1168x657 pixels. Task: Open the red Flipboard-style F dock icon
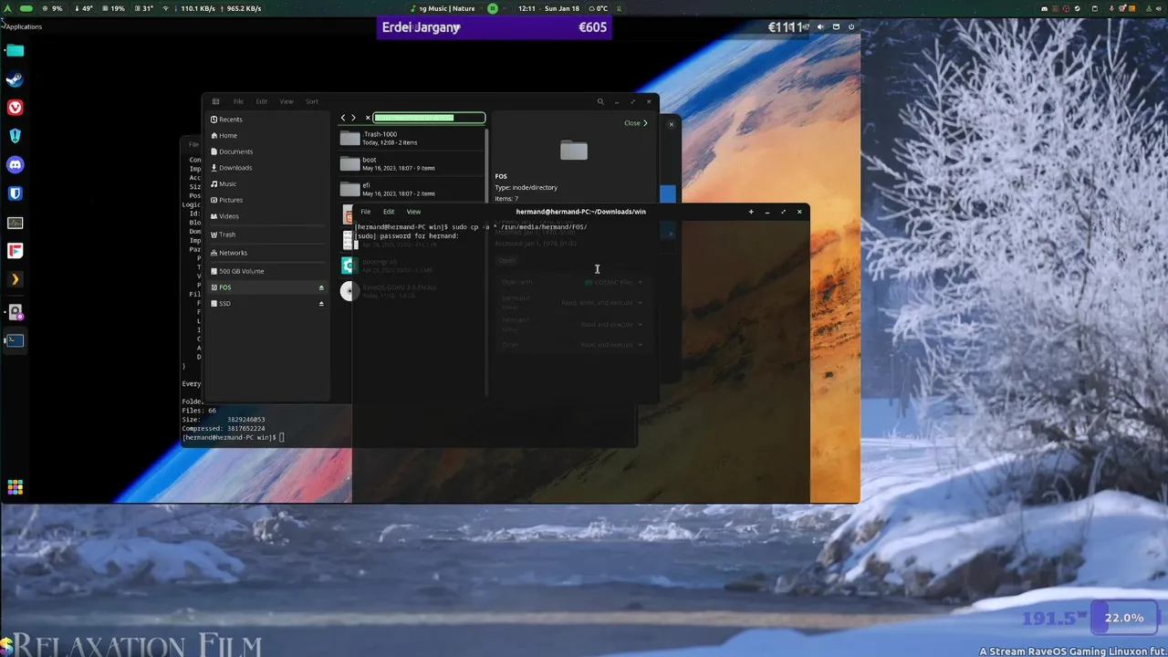tap(15, 250)
